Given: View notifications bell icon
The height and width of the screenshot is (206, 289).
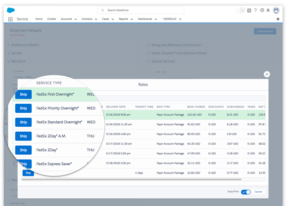Looking at the screenshot, I should tap(268, 10).
